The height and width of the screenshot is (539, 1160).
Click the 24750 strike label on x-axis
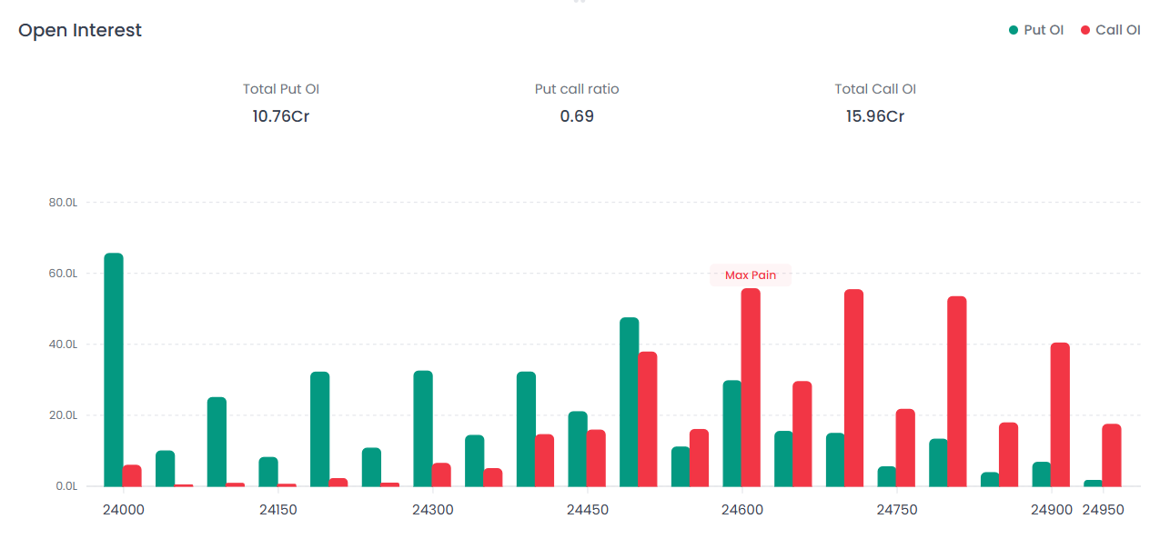click(x=896, y=510)
